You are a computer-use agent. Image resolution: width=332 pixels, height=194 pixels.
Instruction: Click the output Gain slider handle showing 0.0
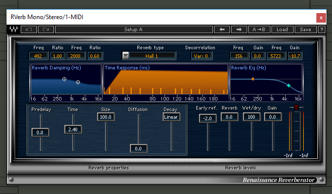coord(272,117)
